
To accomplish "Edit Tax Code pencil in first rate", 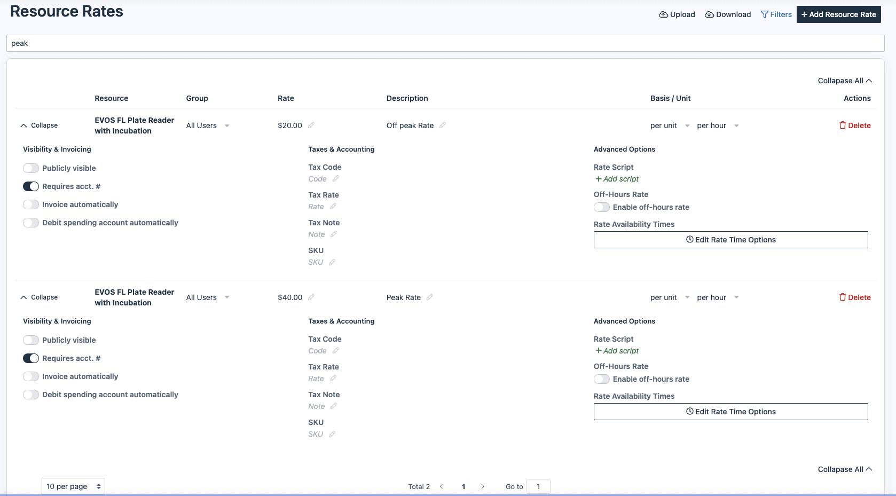I will click(x=336, y=179).
